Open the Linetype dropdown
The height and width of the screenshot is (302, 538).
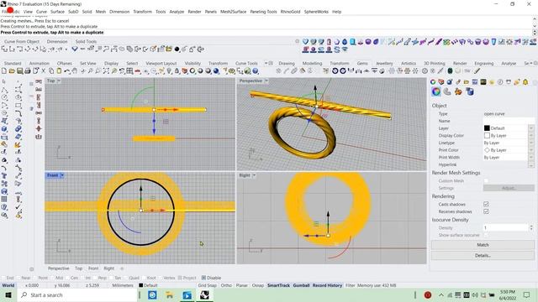tap(531, 143)
